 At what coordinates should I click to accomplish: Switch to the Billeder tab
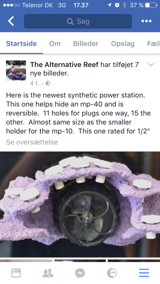[86, 44]
